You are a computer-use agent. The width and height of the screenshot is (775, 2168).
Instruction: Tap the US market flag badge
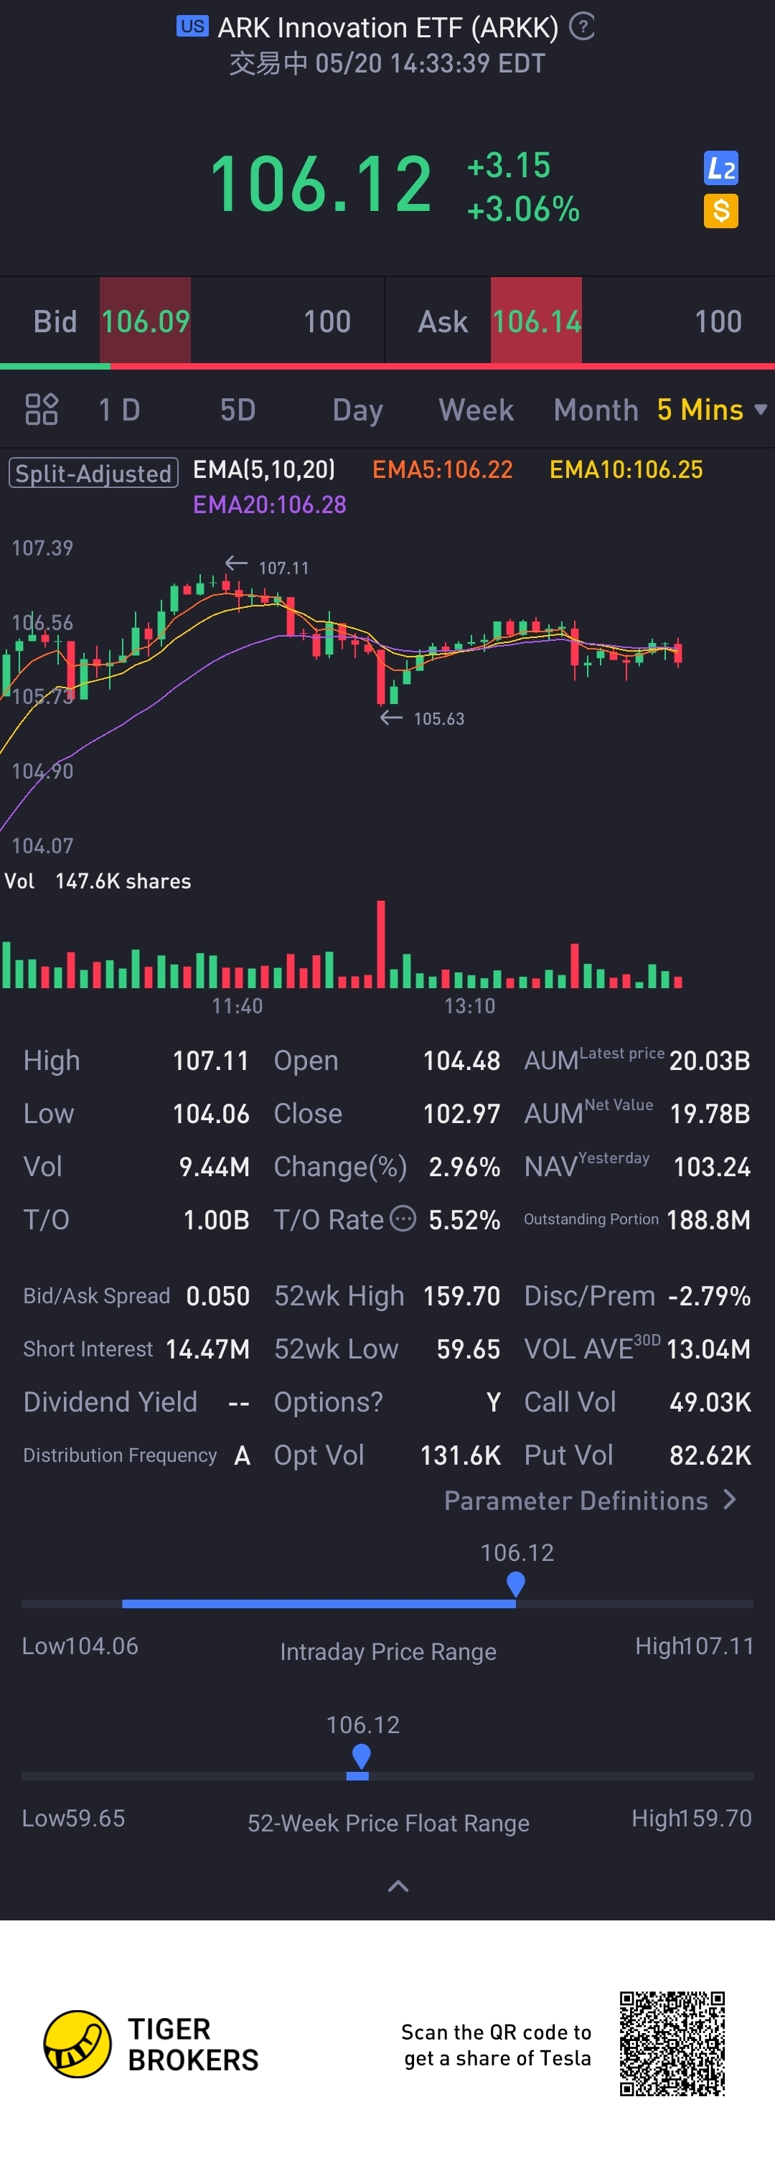point(192,26)
